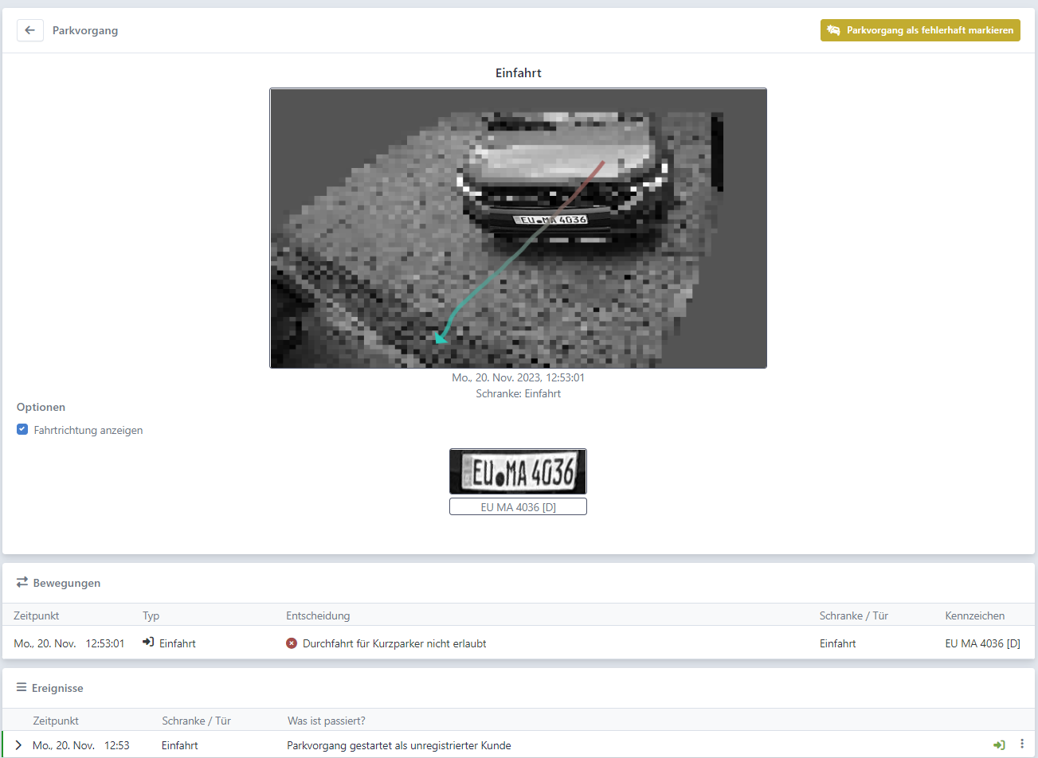This screenshot has width=1038, height=758.
Task: Click 'Zeitpunkt' header in Ereignisse table
Action: (x=56, y=721)
